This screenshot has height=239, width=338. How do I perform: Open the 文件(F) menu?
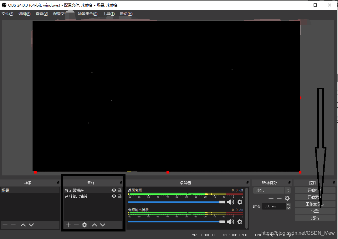tap(7, 14)
